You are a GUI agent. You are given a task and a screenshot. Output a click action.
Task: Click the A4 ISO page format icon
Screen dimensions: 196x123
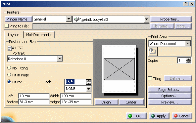tap(10, 48)
